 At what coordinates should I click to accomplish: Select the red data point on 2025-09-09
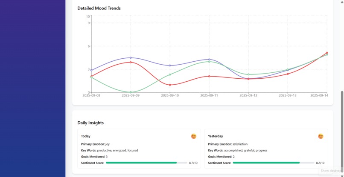click(131, 63)
